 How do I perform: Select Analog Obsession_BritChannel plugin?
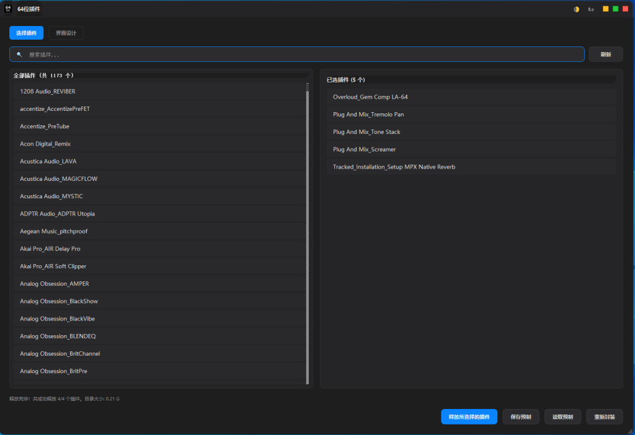coord(160,354)
